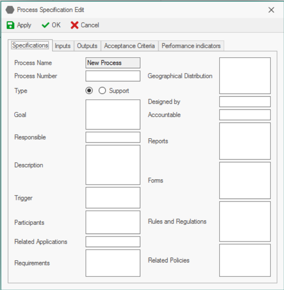Click the red Cancel X icon
The width and height of the screenshot is (284, 290).
(x=75, y=25)
